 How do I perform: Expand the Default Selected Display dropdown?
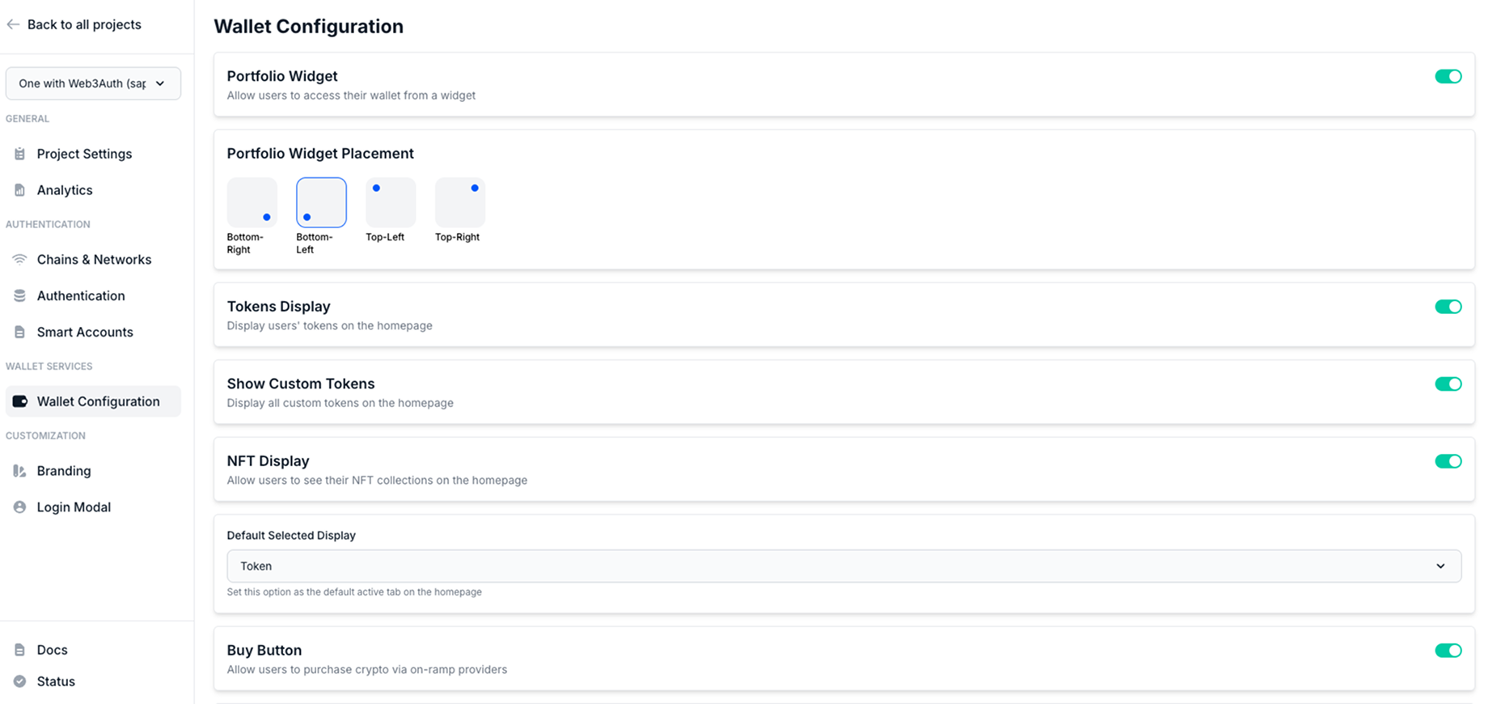843,566
